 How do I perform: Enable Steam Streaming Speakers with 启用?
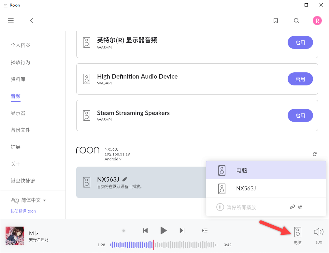point(300,115)
